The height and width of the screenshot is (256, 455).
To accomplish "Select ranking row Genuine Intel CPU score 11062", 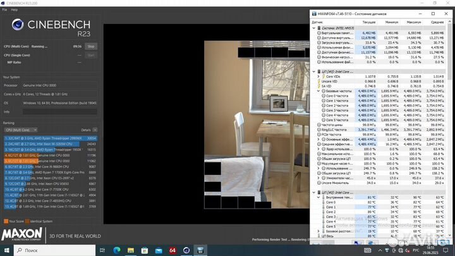I will point(51,161).
